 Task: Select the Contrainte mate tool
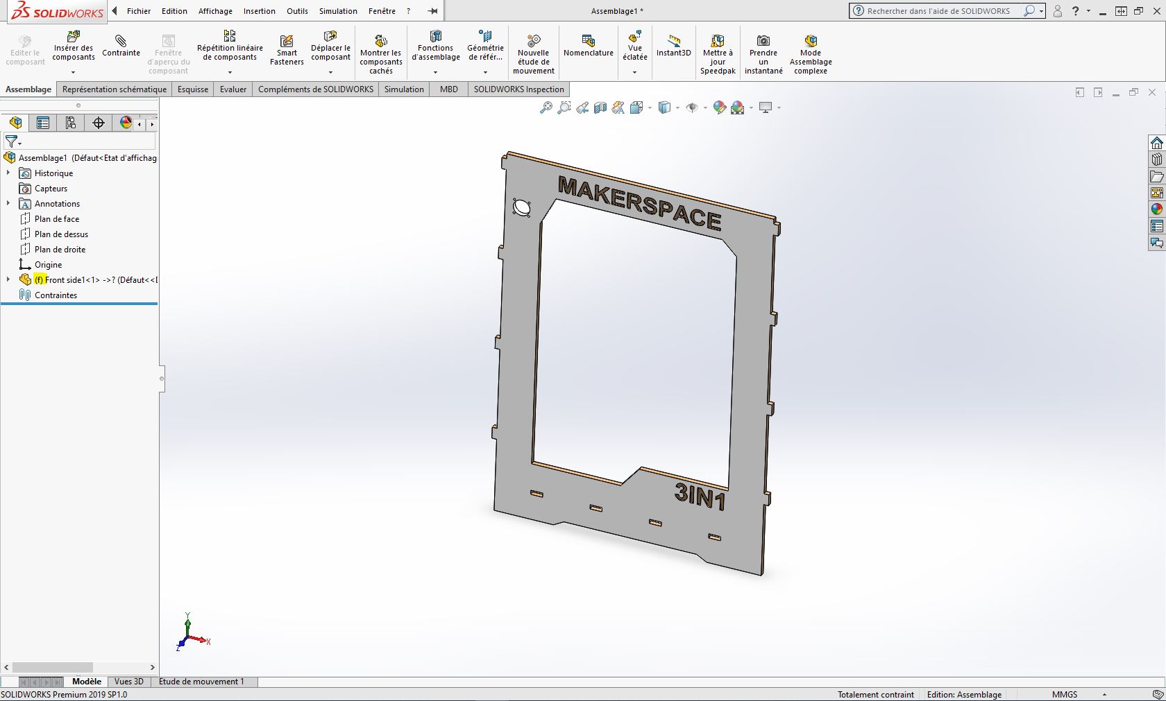pyautogui.click(x=121, y=46)
